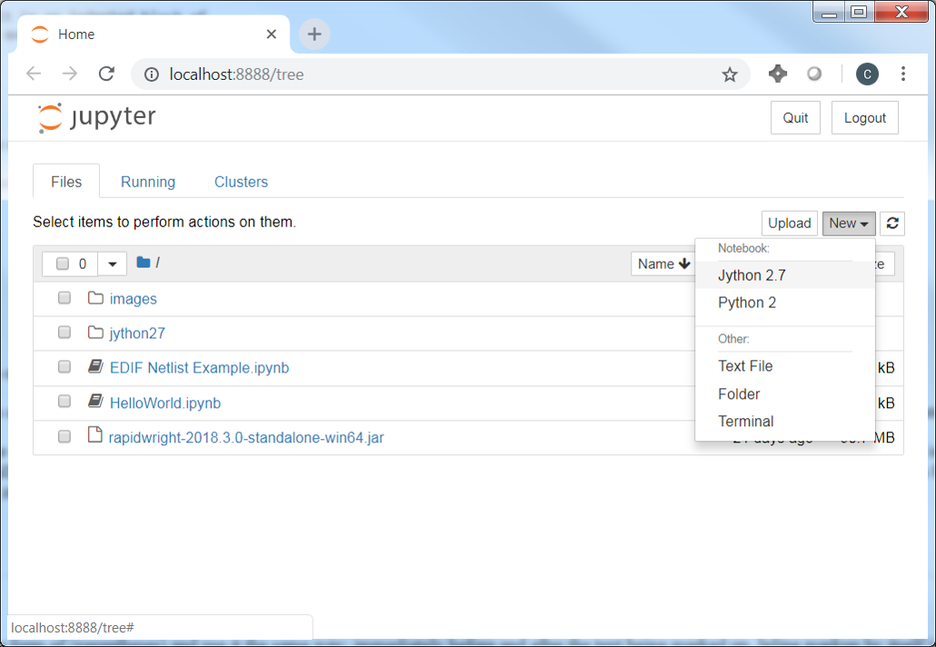Open the jython27 folder link
936x647 pixels.
(137, 333)
